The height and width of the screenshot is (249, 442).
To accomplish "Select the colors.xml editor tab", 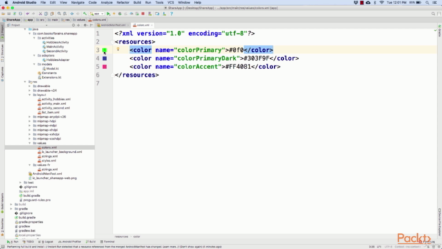I will pyautogui.click(x=143, y=25).
